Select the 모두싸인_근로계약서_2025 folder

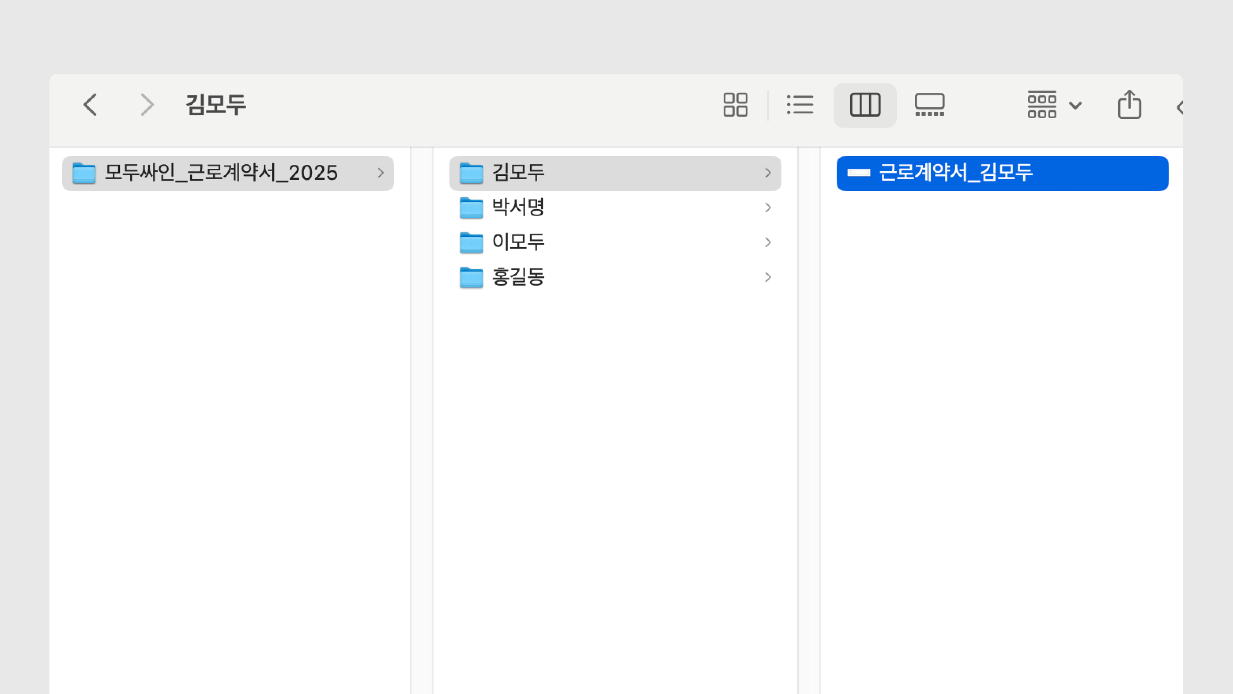click(221, 173)
